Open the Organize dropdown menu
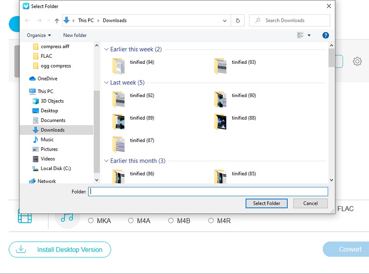The height and width of the screenshot is (274, 369). [39, 35]
